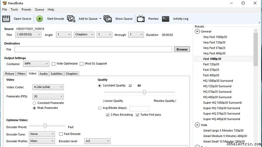Select the Constant Framerate radio button
The width and height of the screenshot is (262, 147).
(x=34, y=103)
